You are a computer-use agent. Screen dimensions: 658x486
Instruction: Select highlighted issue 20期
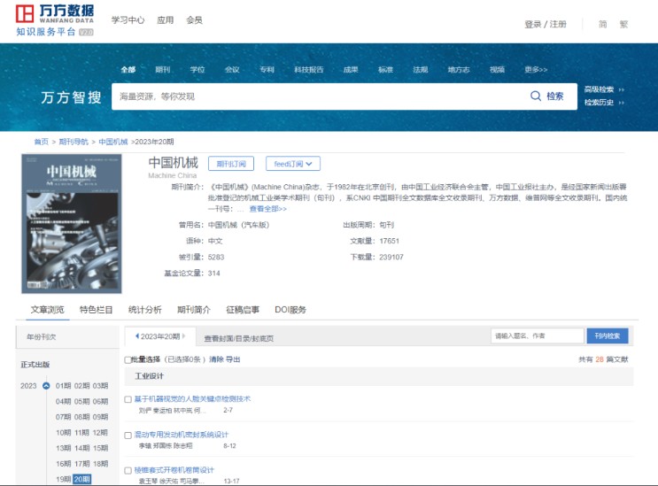coord(81,479)
